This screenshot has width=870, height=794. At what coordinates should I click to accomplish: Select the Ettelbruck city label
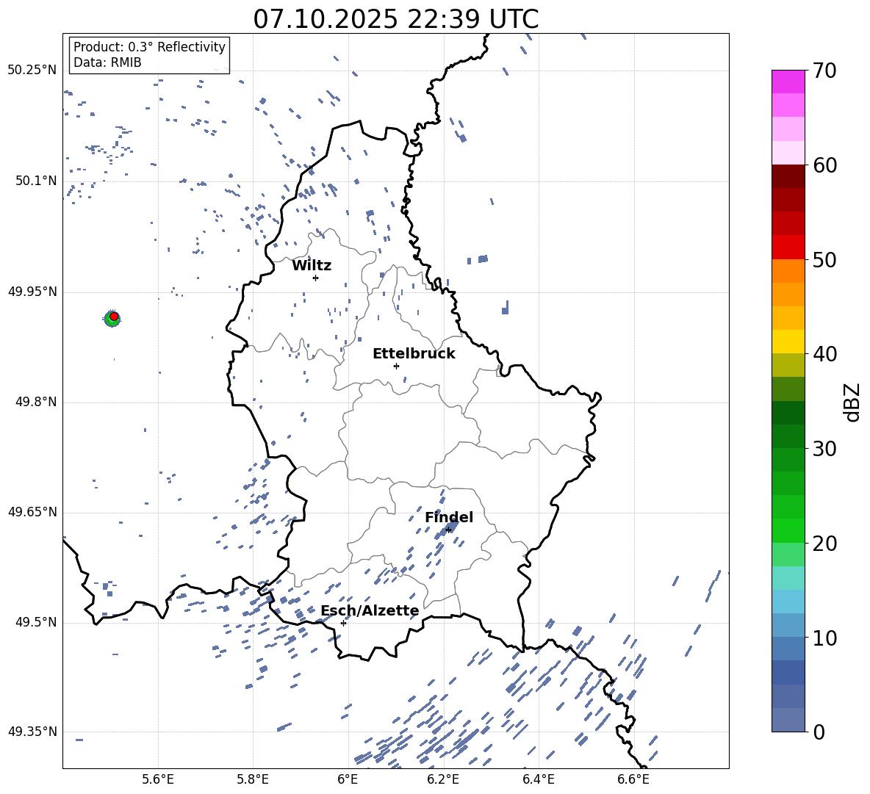(414, 354)
